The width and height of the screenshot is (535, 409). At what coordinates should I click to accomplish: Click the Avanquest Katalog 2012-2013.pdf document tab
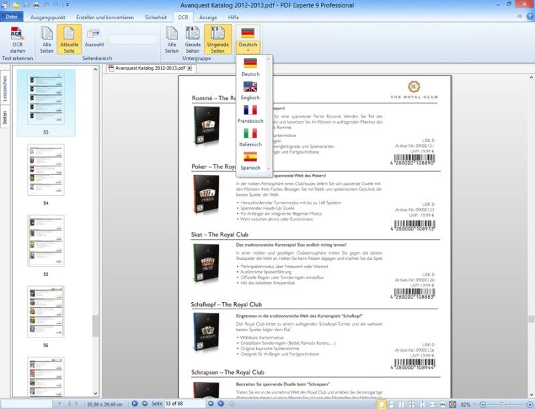point(150,68)
